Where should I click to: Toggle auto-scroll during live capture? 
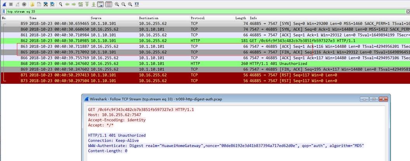(101, 4)
